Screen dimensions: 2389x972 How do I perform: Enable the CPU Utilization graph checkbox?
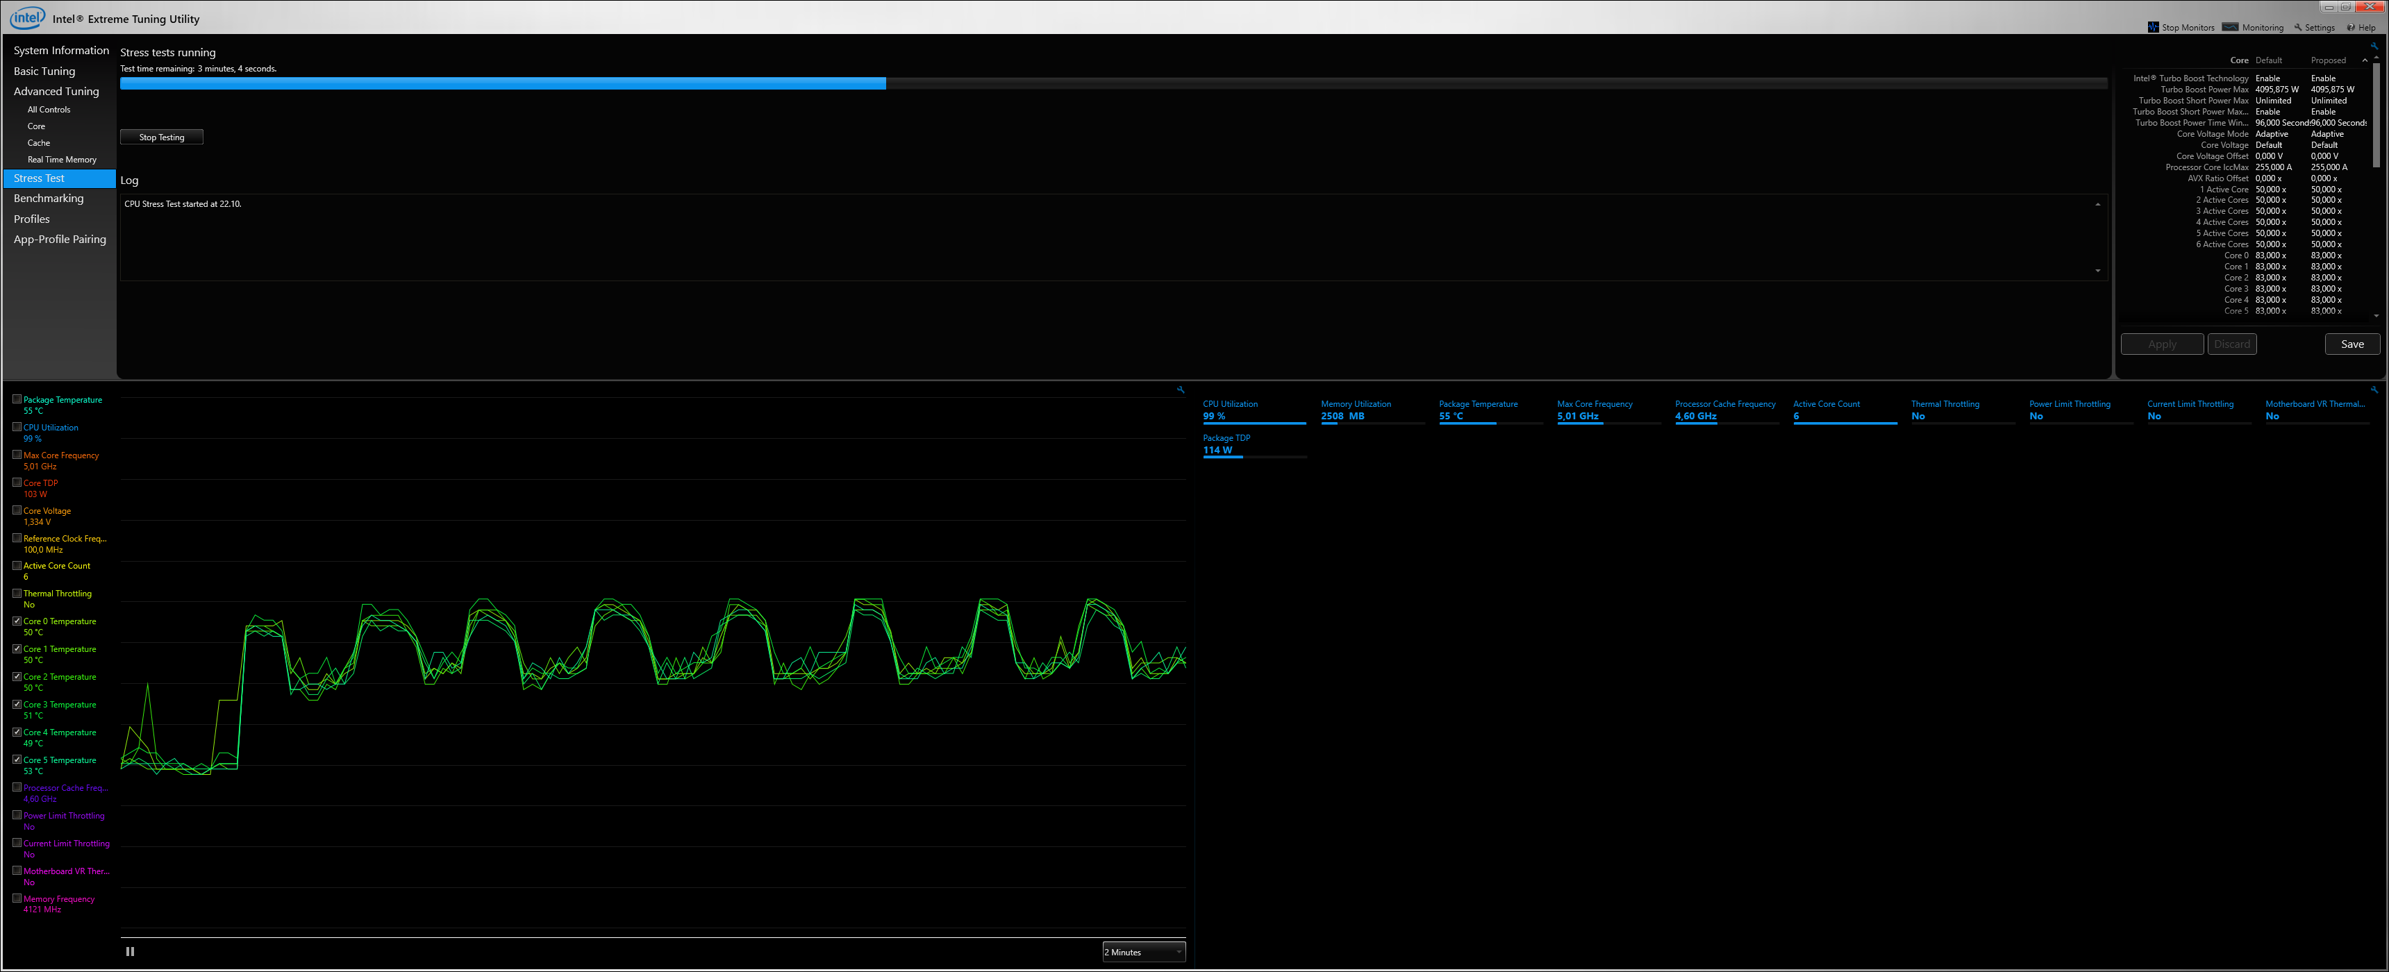(17, 427)
